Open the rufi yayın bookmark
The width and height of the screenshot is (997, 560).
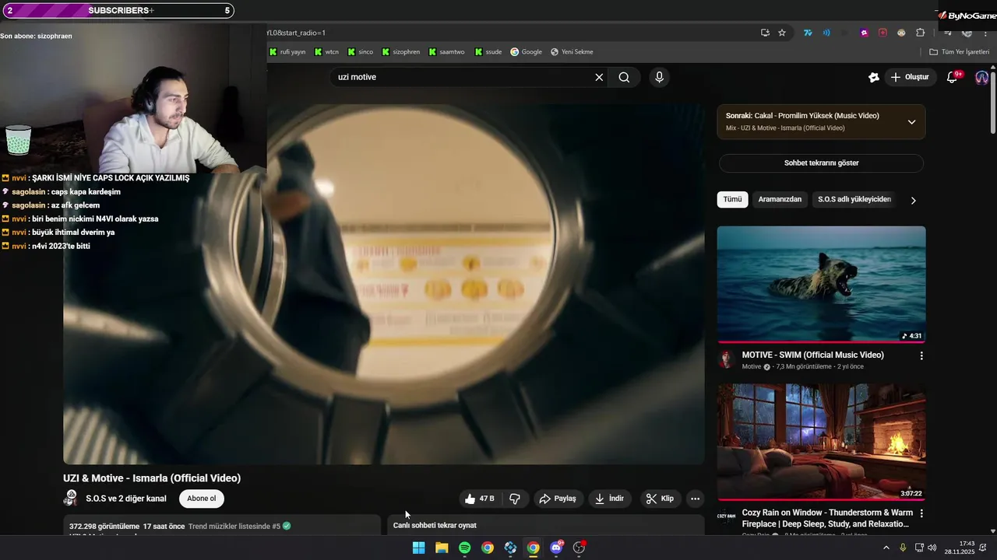coord(287,52)
